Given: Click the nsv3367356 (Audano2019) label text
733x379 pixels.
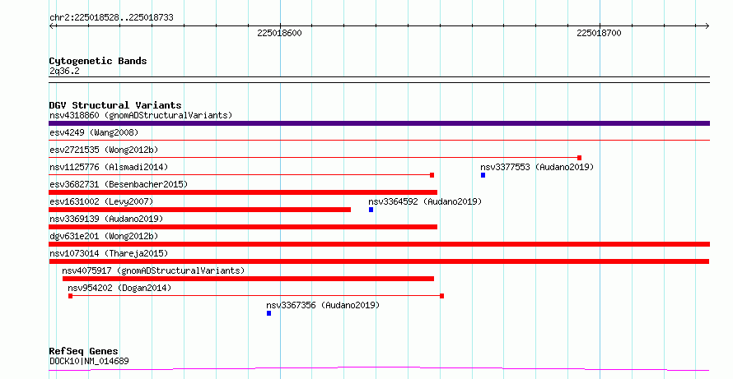Looking at the screenshot, I should pos(323,305).
